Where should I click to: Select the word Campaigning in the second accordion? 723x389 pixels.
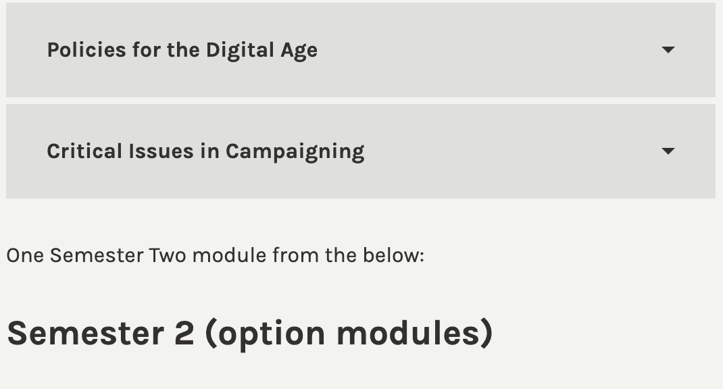pyautogui.click(x=295, y=151)
